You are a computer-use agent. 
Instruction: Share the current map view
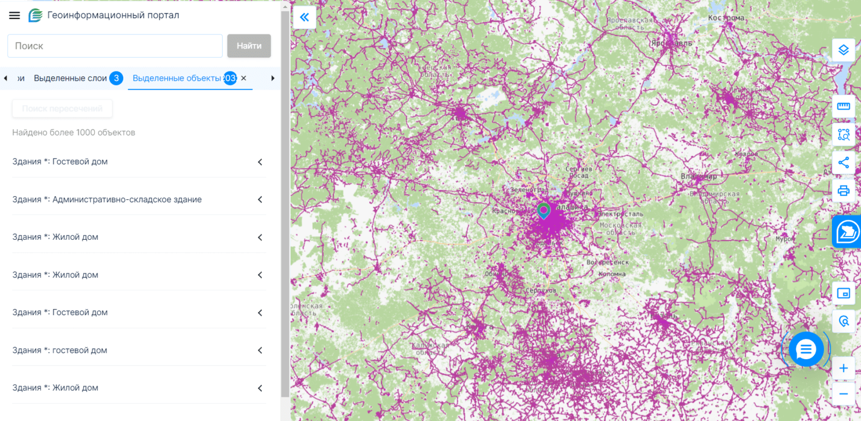843,162
